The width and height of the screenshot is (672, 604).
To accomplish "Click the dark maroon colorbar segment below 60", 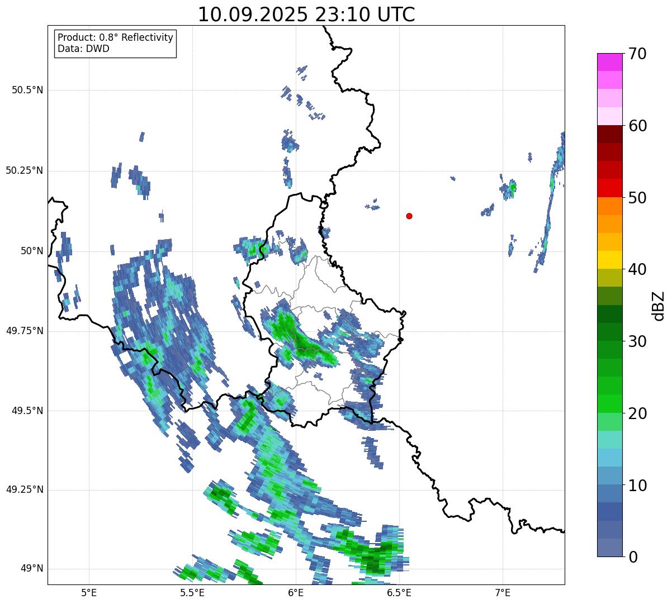I will [610, 135].
